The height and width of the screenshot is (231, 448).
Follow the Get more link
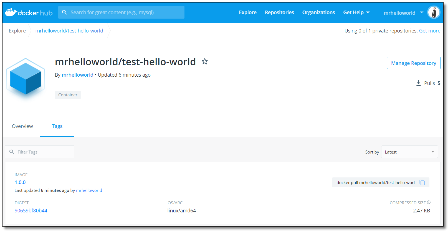pyautogui.click(x=430, y=31)
